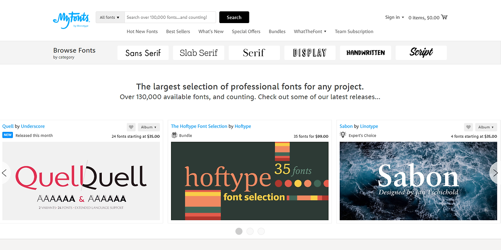Click the 'Browse Fonts' heading text
Viewport: 501px width, 250px height.
pyautogui.click(x=74, y=50)
